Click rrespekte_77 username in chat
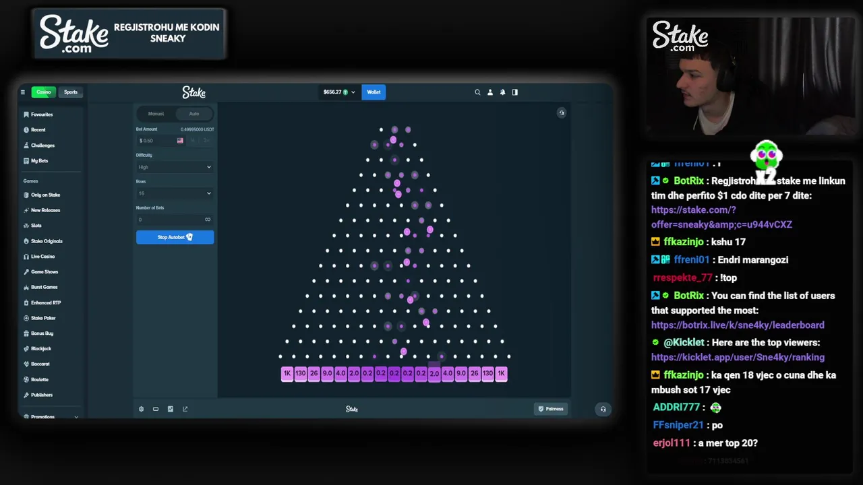This screenshot has height=485, width=863. click(x=682, y=278)
